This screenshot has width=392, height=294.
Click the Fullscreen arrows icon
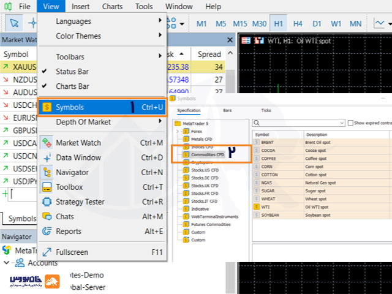(x=47, y=252)
